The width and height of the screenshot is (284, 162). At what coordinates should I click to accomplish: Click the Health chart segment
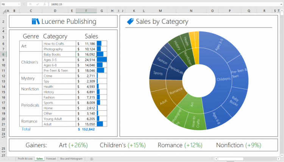(186, 40)
